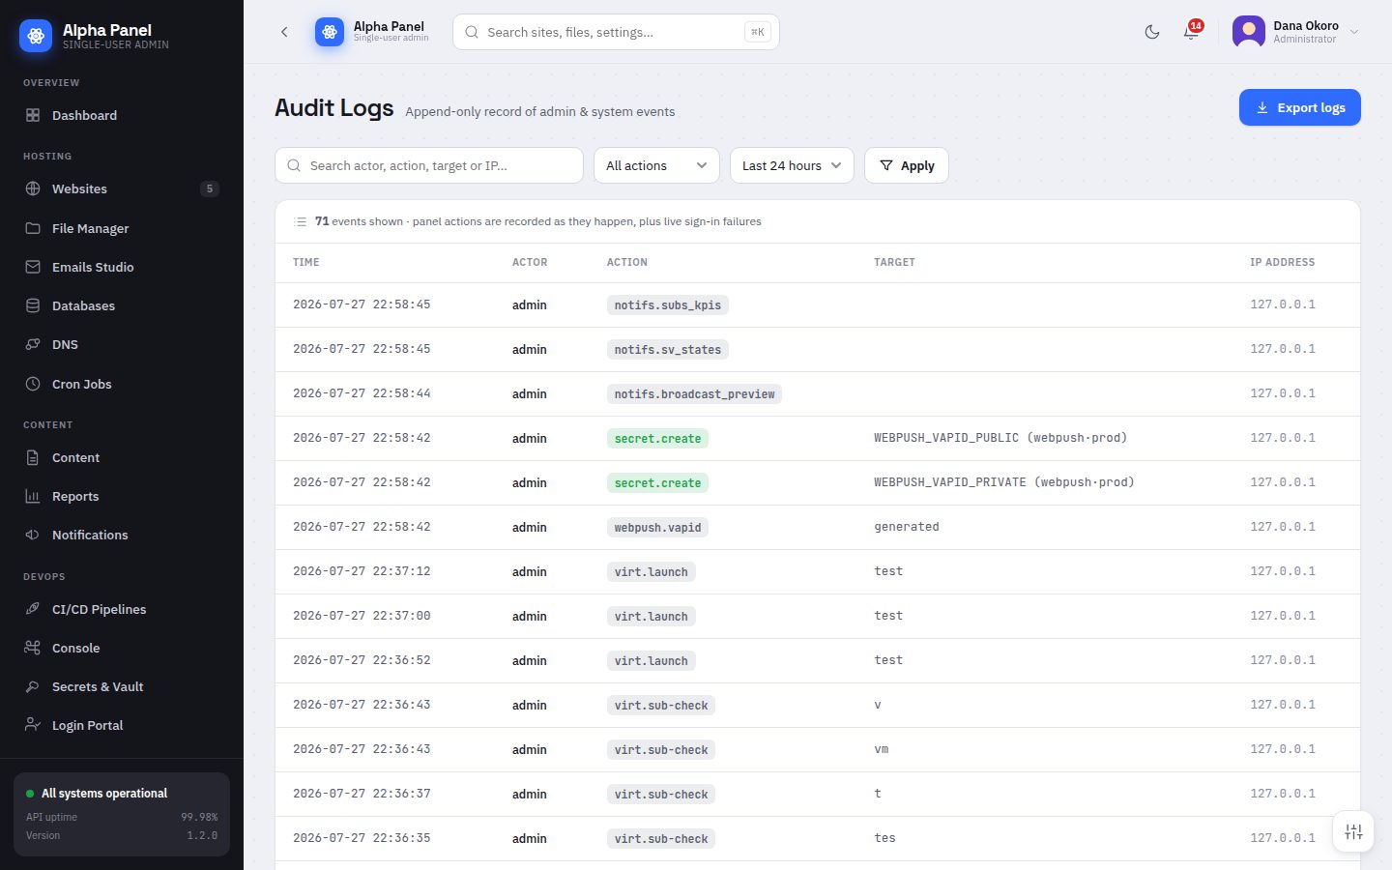Click the 'generated' target cell
Image resolution: width=1392 pixels, height=870 pixels.
(x=907, y=527)
